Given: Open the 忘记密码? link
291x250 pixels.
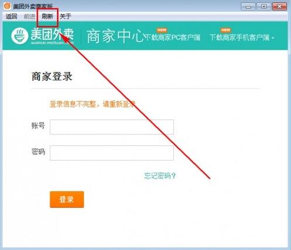Looking at the screenshot, I should tap(160, 176).
